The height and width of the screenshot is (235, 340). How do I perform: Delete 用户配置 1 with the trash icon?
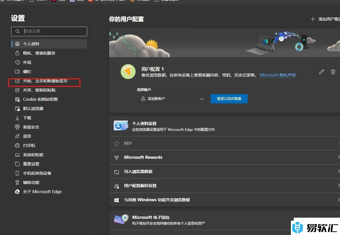333,72
